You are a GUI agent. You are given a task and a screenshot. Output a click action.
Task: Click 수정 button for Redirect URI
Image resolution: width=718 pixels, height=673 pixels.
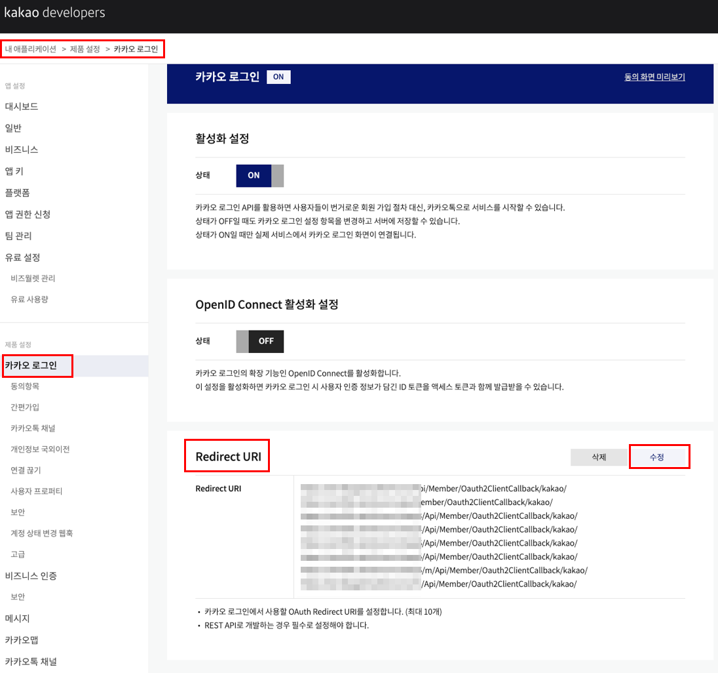point(656,457)
